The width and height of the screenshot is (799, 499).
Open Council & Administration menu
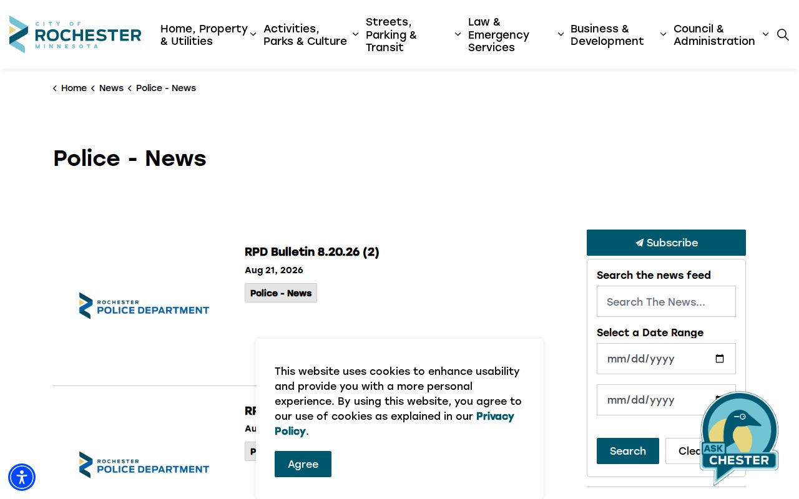[x=714, y=35]
